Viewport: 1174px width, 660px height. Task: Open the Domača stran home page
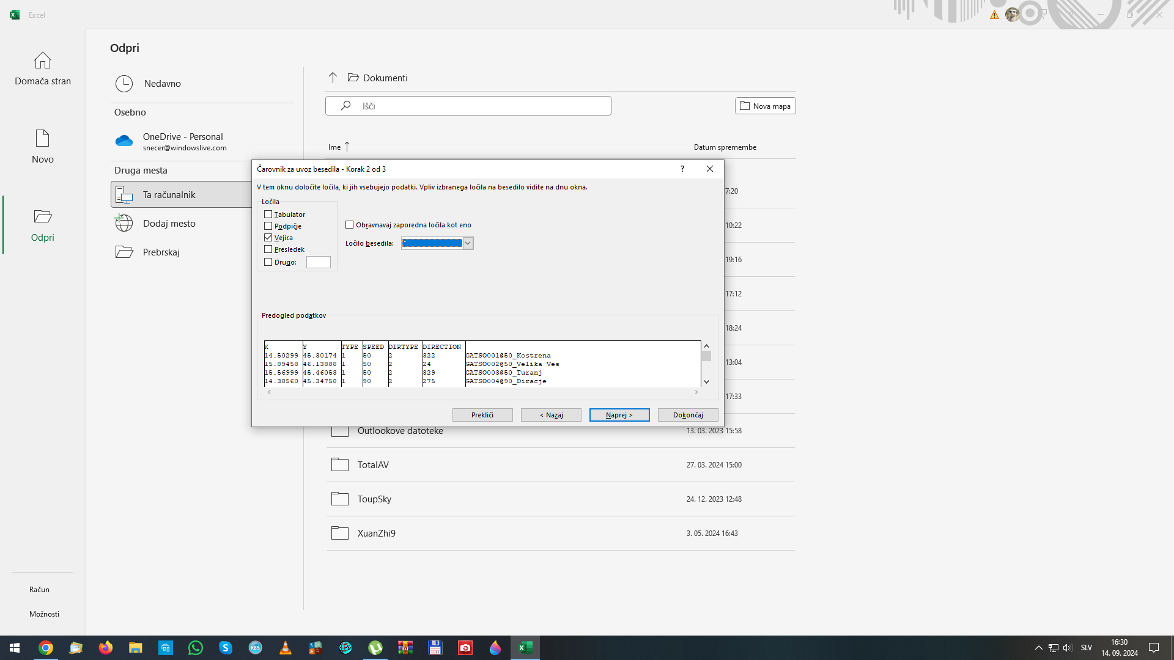click(43, 68)
